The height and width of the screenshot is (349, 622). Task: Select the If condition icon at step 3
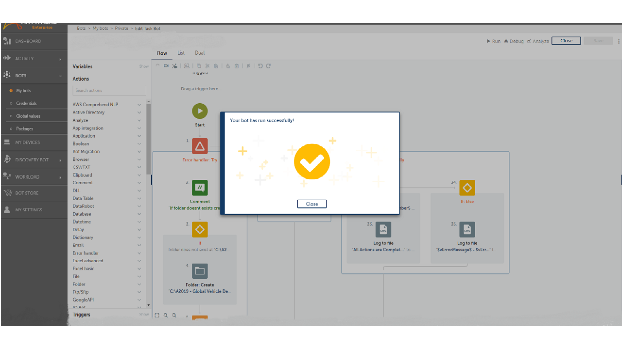point(200,229)
